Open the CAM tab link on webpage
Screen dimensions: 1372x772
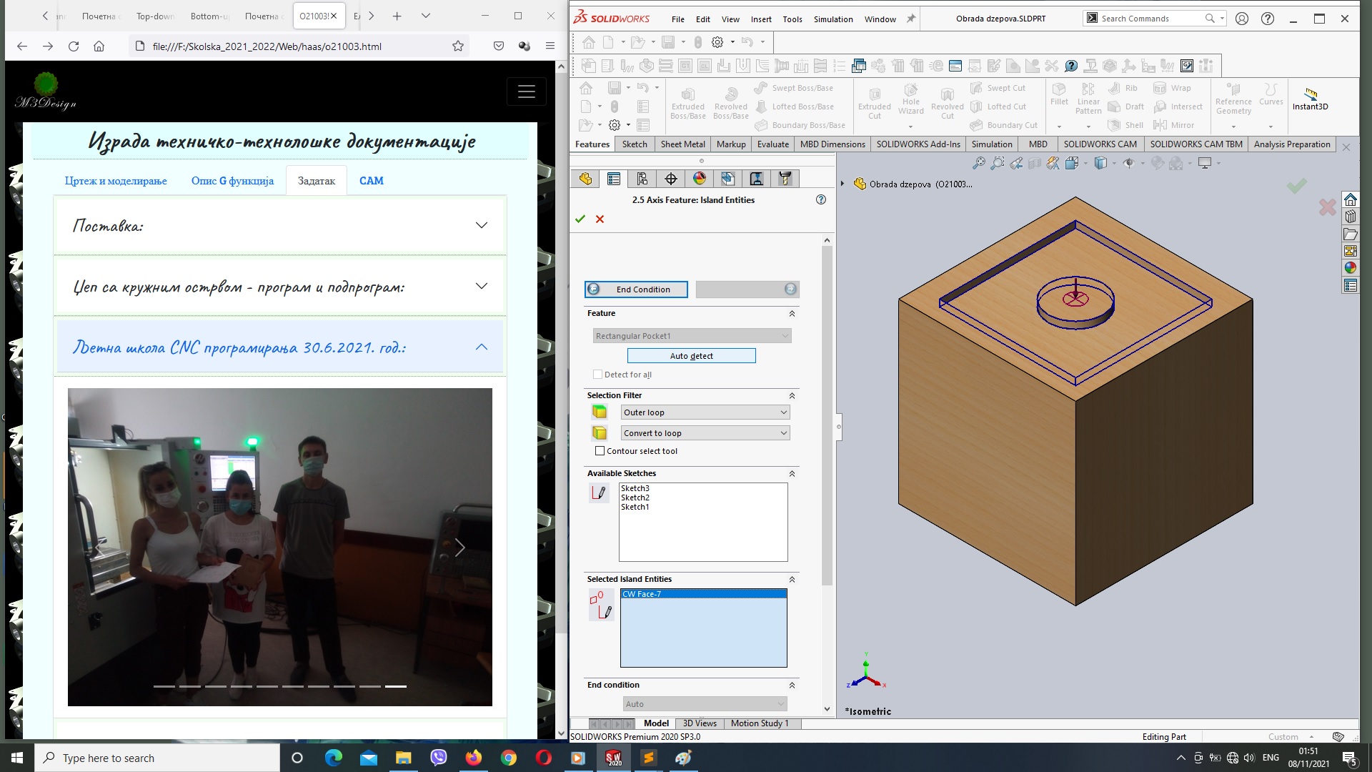(371, 181)
